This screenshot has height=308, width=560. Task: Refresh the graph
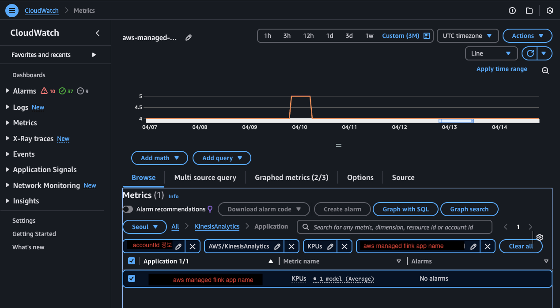530,53
